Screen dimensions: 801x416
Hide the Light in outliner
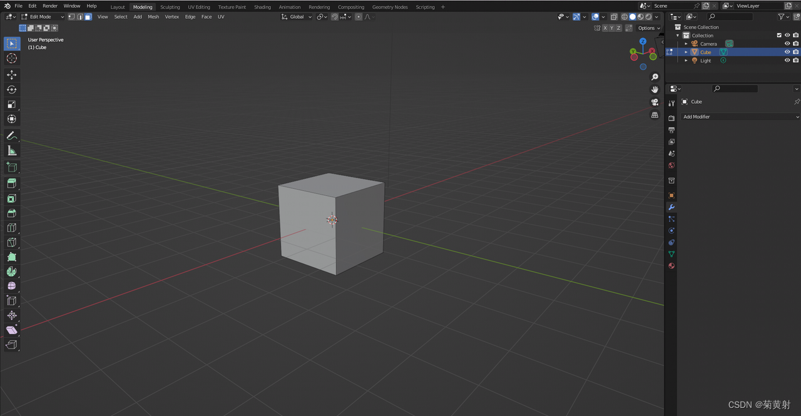coord(787,61)
